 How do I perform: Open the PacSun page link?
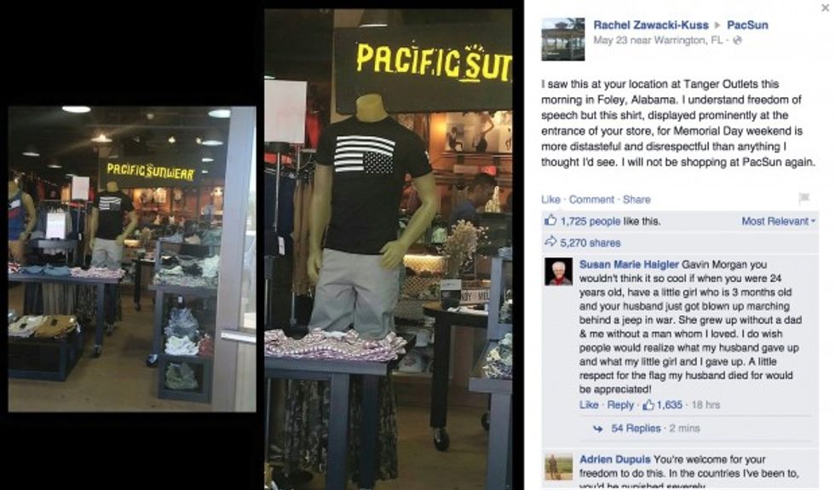pos(747,25)
